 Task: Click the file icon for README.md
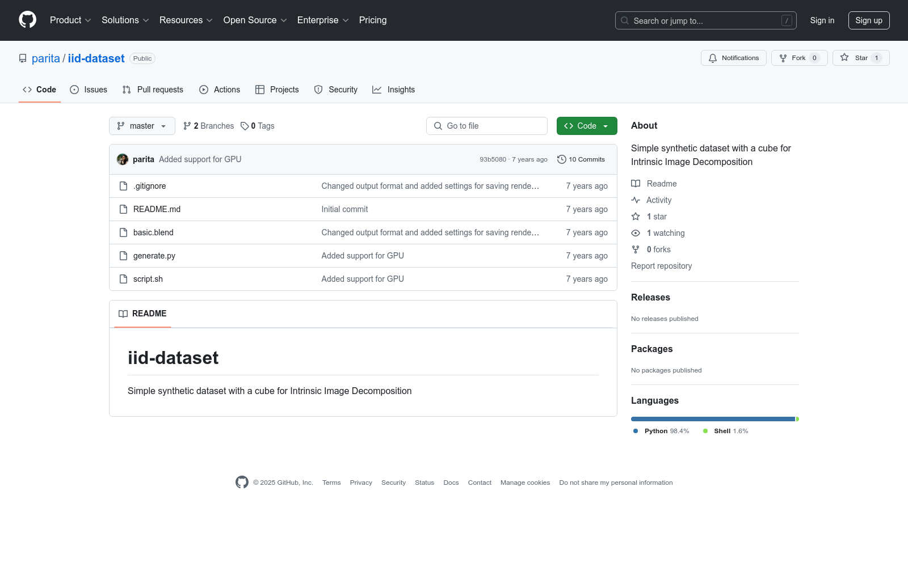click(123, 209)
